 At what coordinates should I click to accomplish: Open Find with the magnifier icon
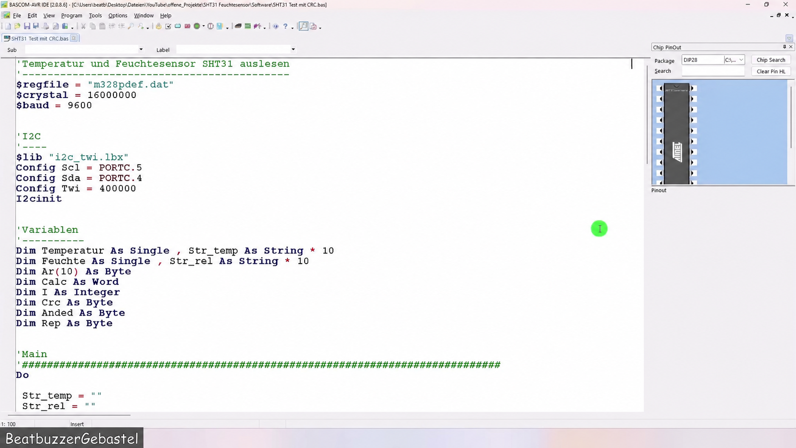click(130, 26)
